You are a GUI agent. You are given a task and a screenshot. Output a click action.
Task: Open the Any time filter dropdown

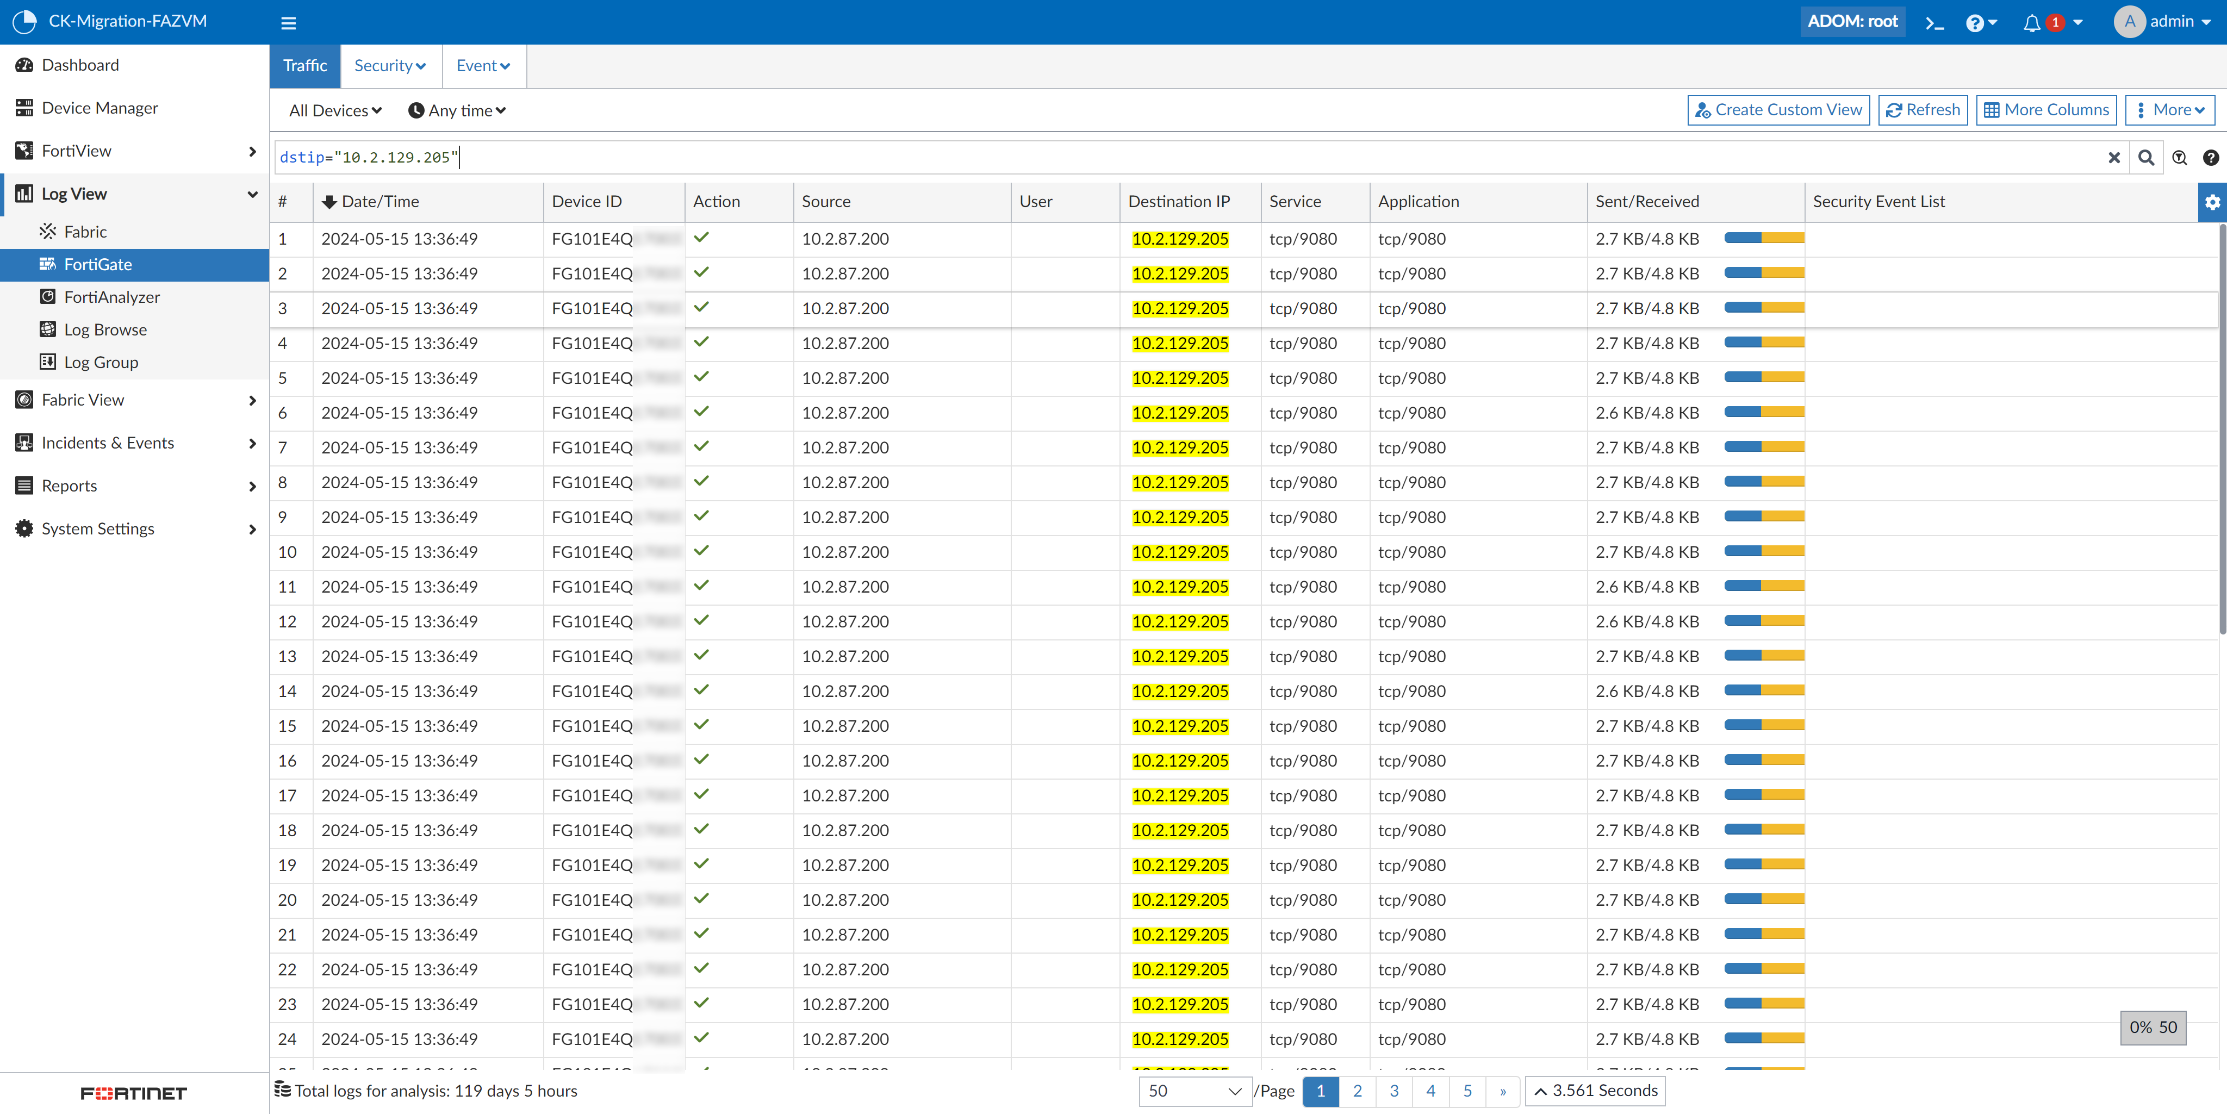[457, 110]
